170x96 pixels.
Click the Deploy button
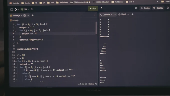[158, 8]
